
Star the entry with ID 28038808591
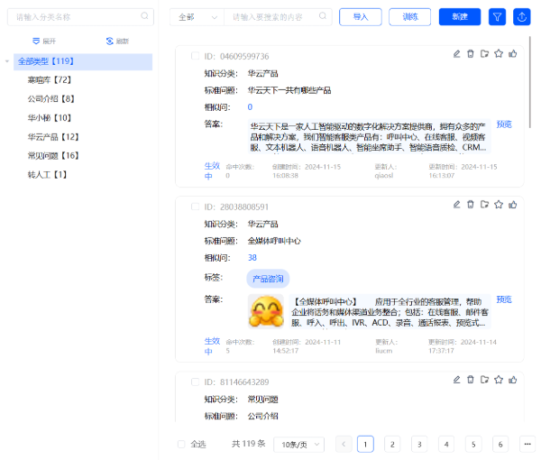pos(499,205)
